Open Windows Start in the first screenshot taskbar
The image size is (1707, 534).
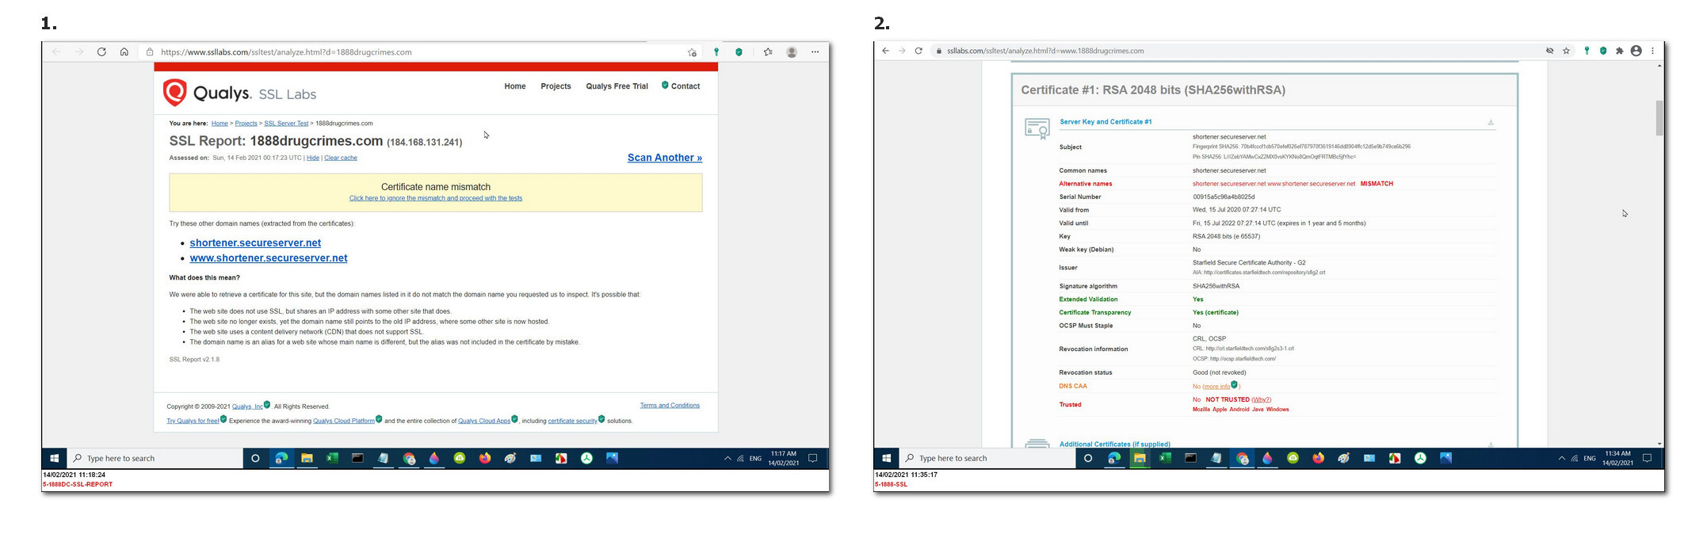(55, 458)
